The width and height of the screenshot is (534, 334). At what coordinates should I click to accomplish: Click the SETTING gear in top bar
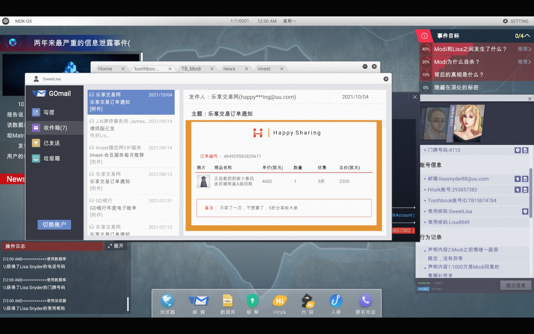coord(515,21)
